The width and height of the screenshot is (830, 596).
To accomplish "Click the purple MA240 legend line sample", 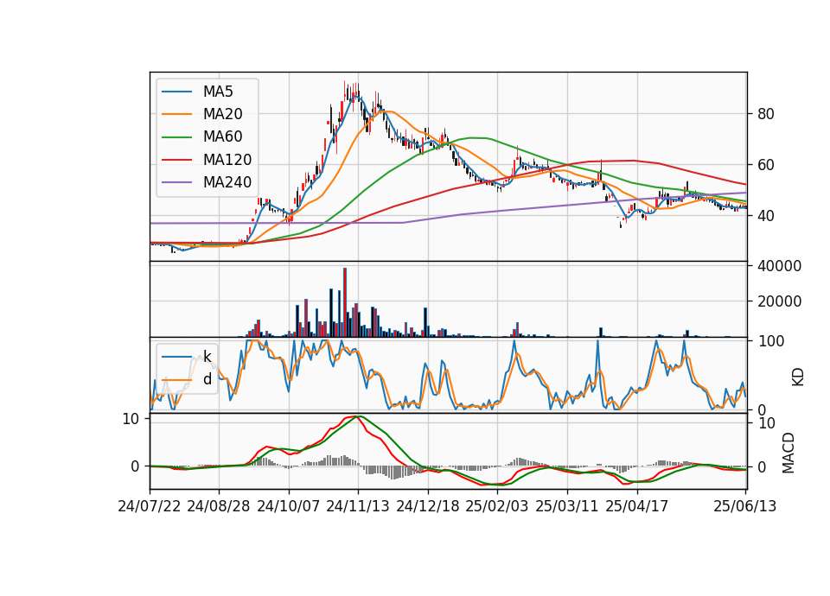I will (176, 182).
